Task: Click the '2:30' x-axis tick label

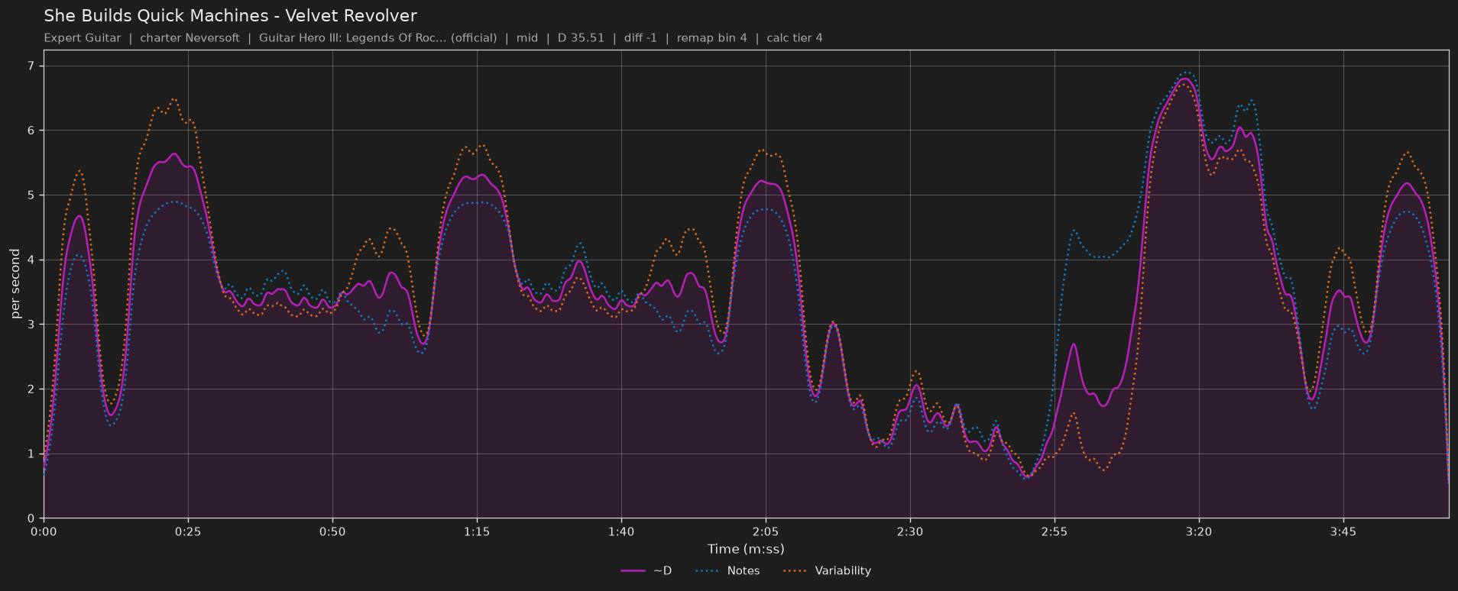Action: (x=910, y=531)
